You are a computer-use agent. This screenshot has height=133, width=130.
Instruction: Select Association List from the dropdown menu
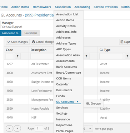coord(67,14)
